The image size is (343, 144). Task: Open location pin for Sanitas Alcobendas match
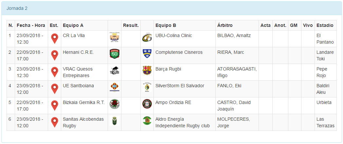pyautogui.click(x=54, y=122)
